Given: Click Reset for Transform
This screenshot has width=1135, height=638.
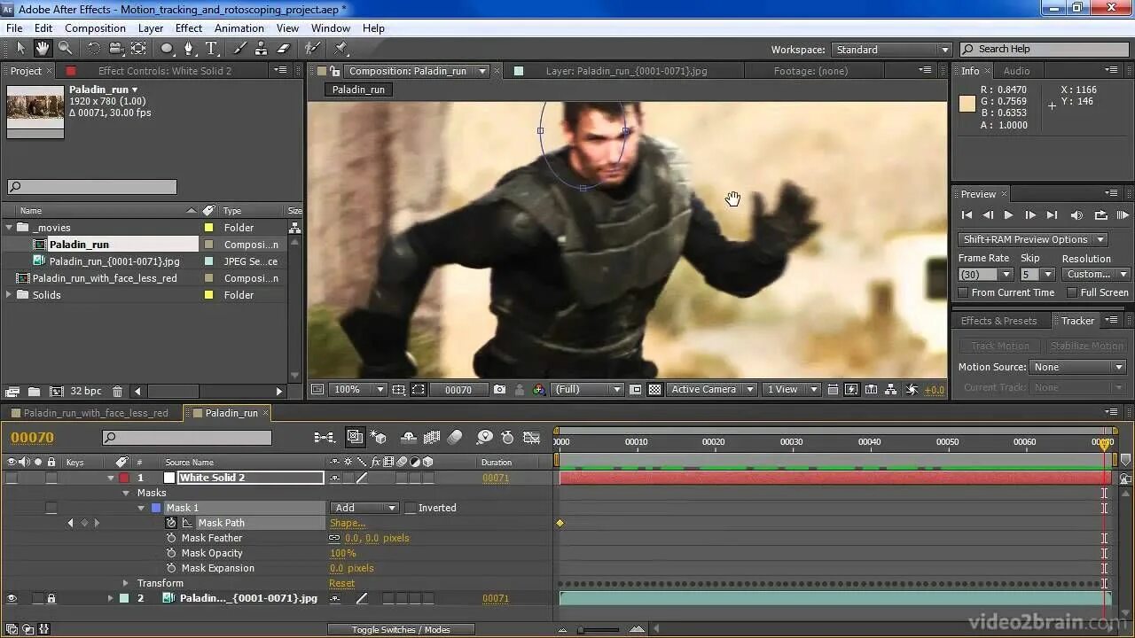Looking at the screenshot, I should [x=341, y=583].
